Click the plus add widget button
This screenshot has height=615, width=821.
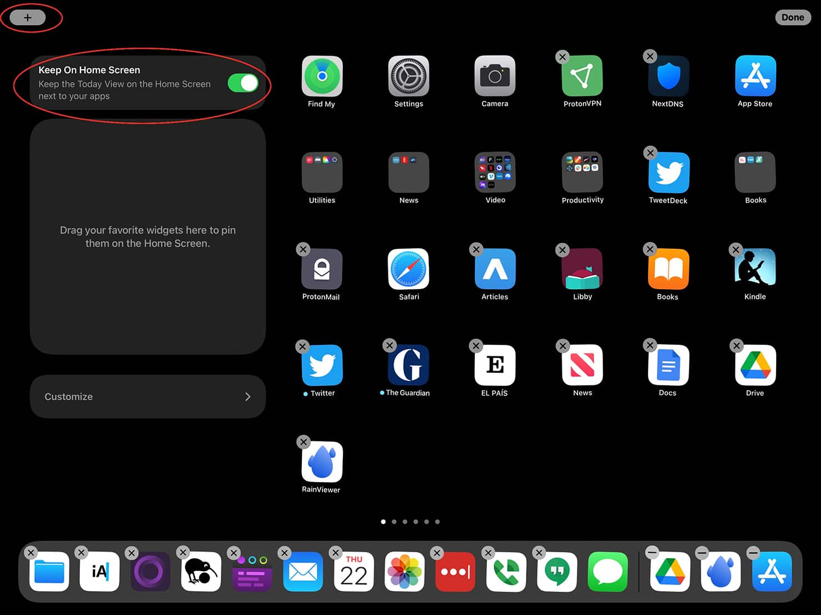(28, 18)
